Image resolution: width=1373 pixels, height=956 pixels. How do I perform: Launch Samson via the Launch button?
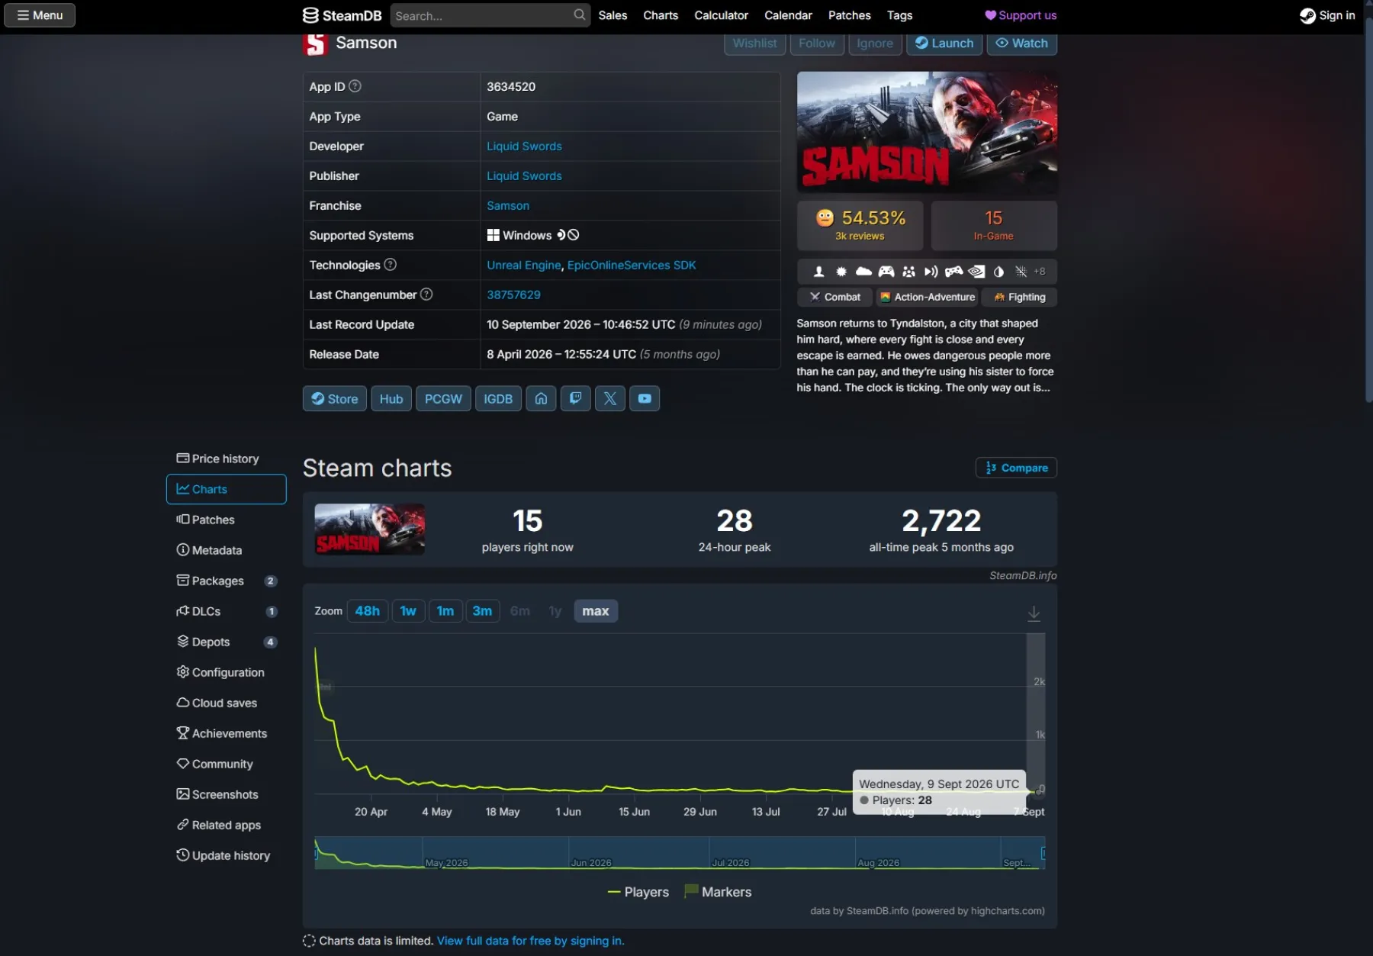pos(944,43)
